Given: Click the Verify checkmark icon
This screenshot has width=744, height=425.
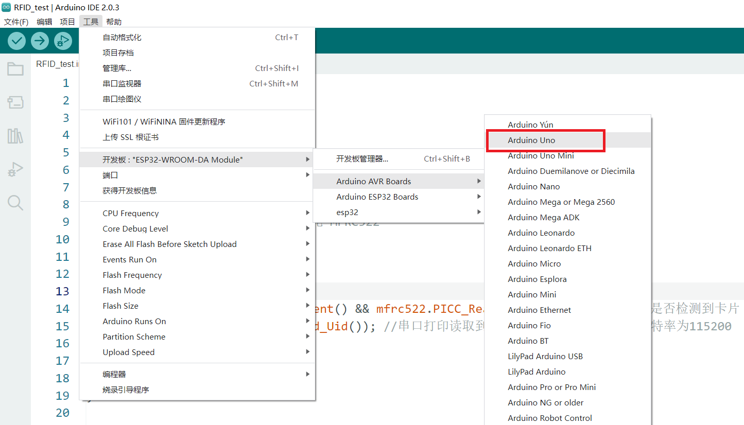Looking at the screenshot, I should (x=17, y=41).
